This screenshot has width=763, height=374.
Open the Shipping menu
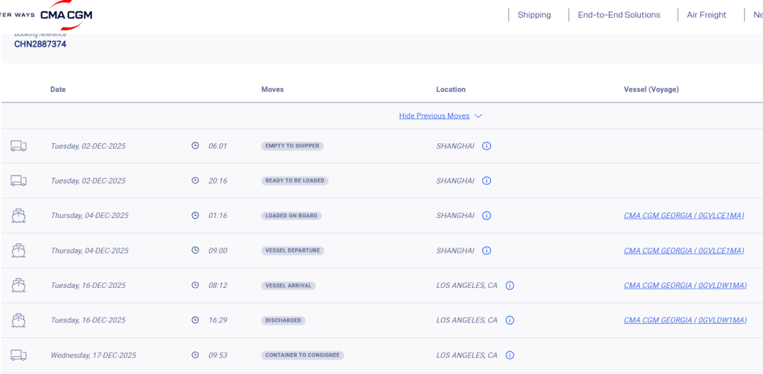(534, 15)
